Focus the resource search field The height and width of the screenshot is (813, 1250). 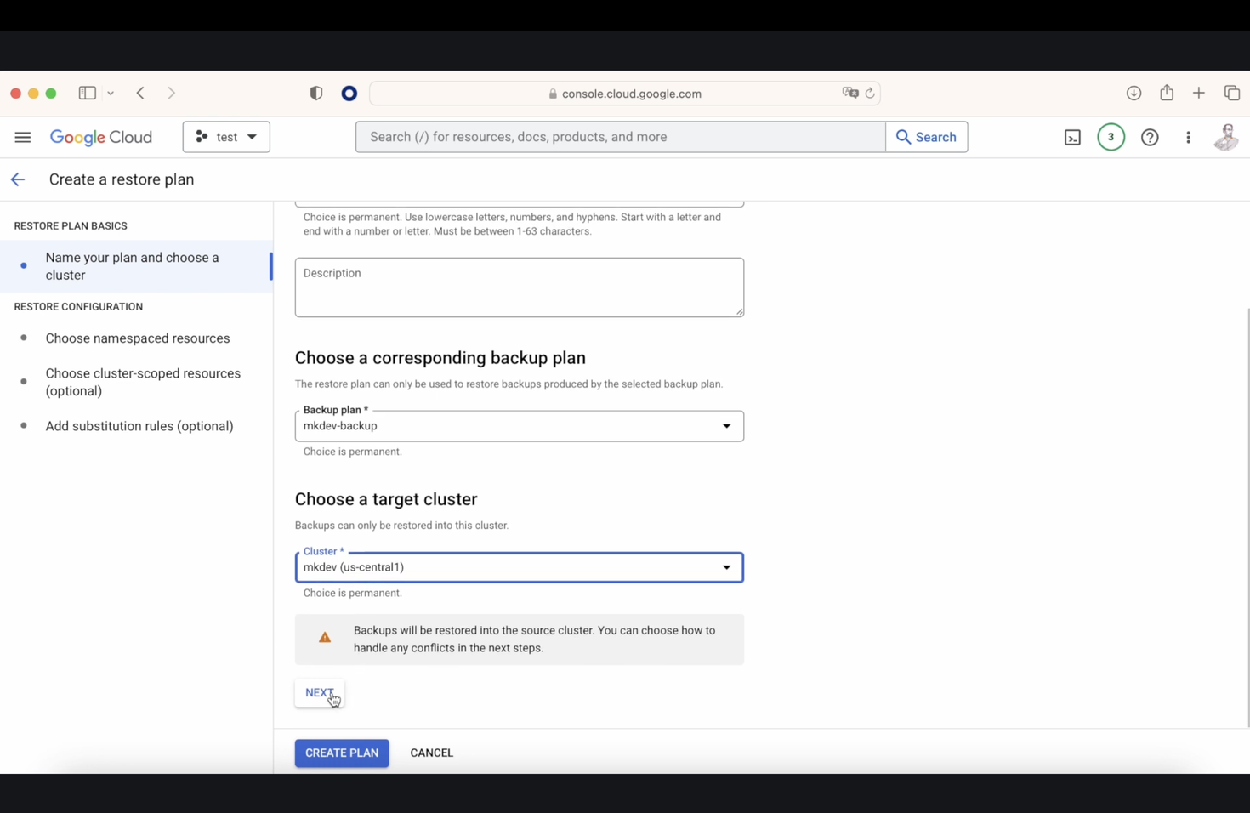tap(621, 137)
